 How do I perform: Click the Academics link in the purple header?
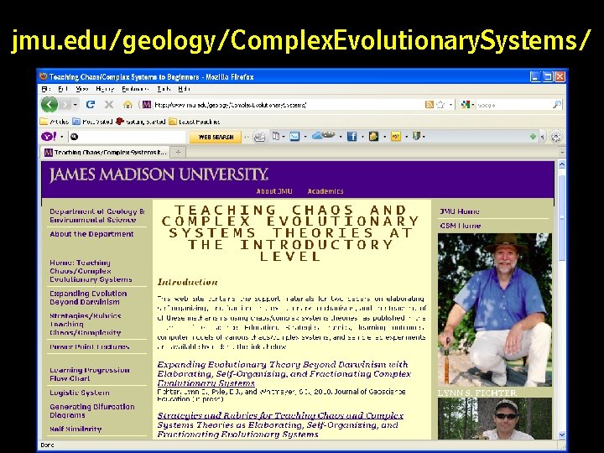pos(325,191)
